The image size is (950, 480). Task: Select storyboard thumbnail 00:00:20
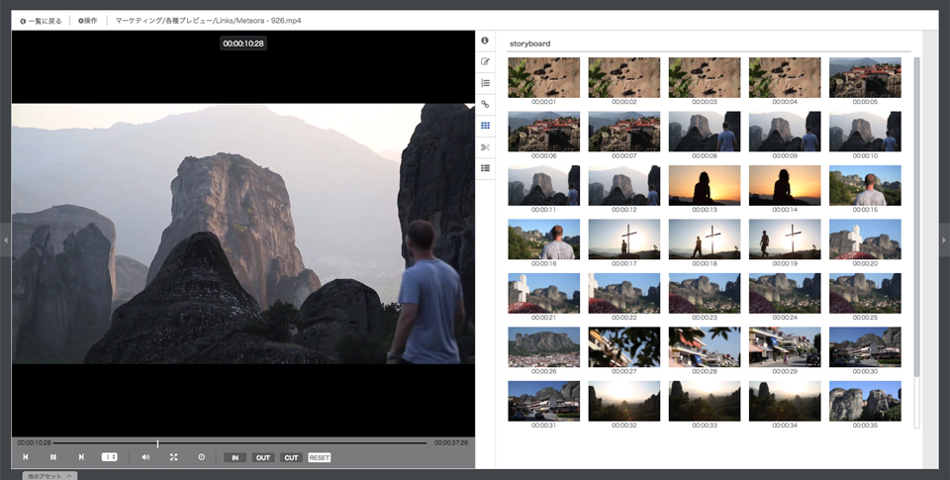(865, 240)
